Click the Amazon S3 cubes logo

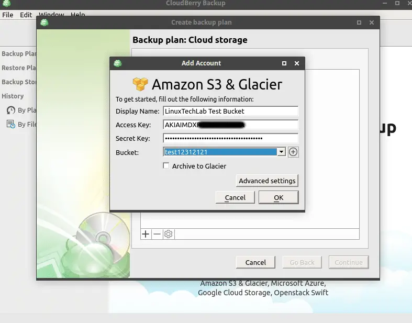coord(140,84)
